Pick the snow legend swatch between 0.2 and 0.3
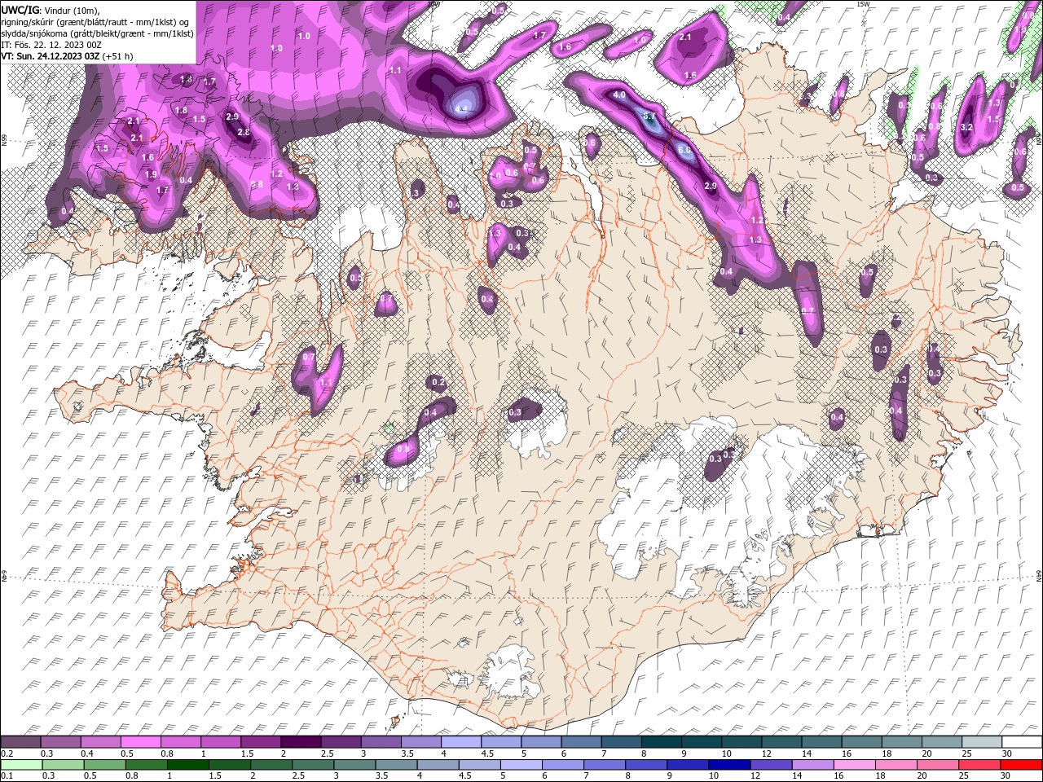Image resolution: width=1043 pixels, height=782 pixels. pos(21,741)
